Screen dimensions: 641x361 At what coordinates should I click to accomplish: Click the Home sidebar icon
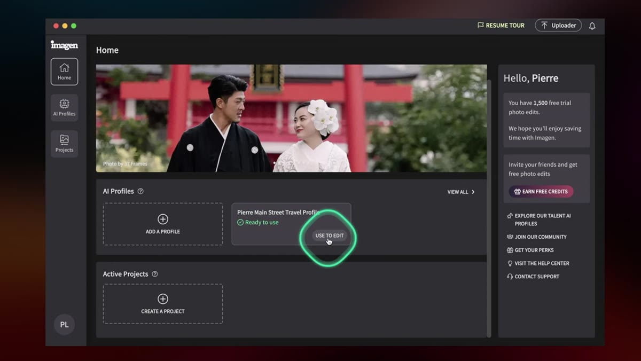click(x=64, y=72)
